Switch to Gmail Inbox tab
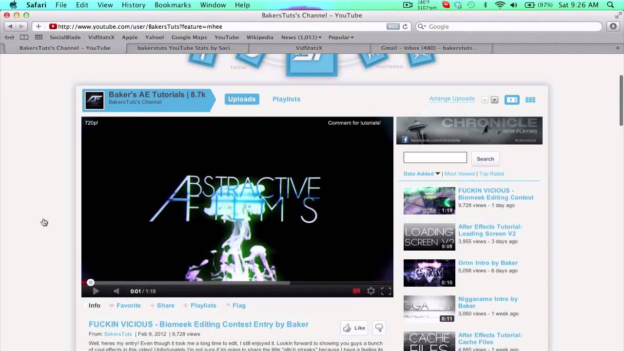This screenshot has width=624, height=351. (x=429, y=48)
